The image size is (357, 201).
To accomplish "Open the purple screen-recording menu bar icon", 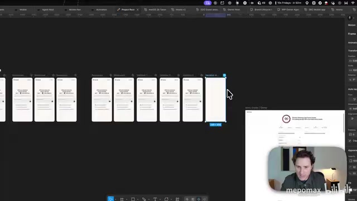I will (x=208, y=3).
